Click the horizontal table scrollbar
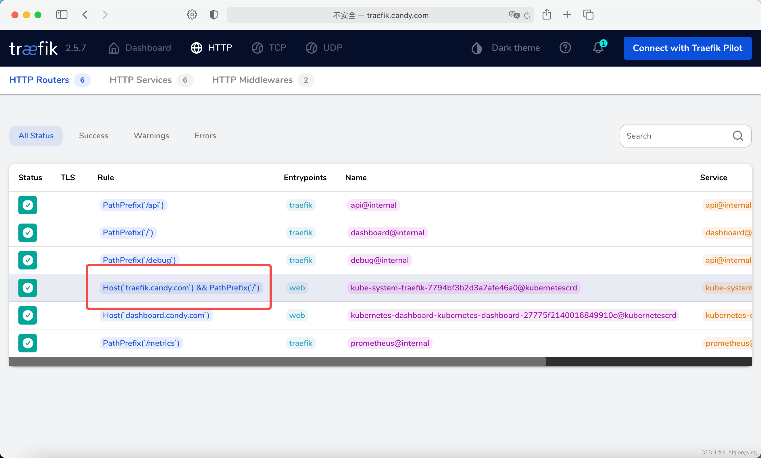 [x=277, y=362]
